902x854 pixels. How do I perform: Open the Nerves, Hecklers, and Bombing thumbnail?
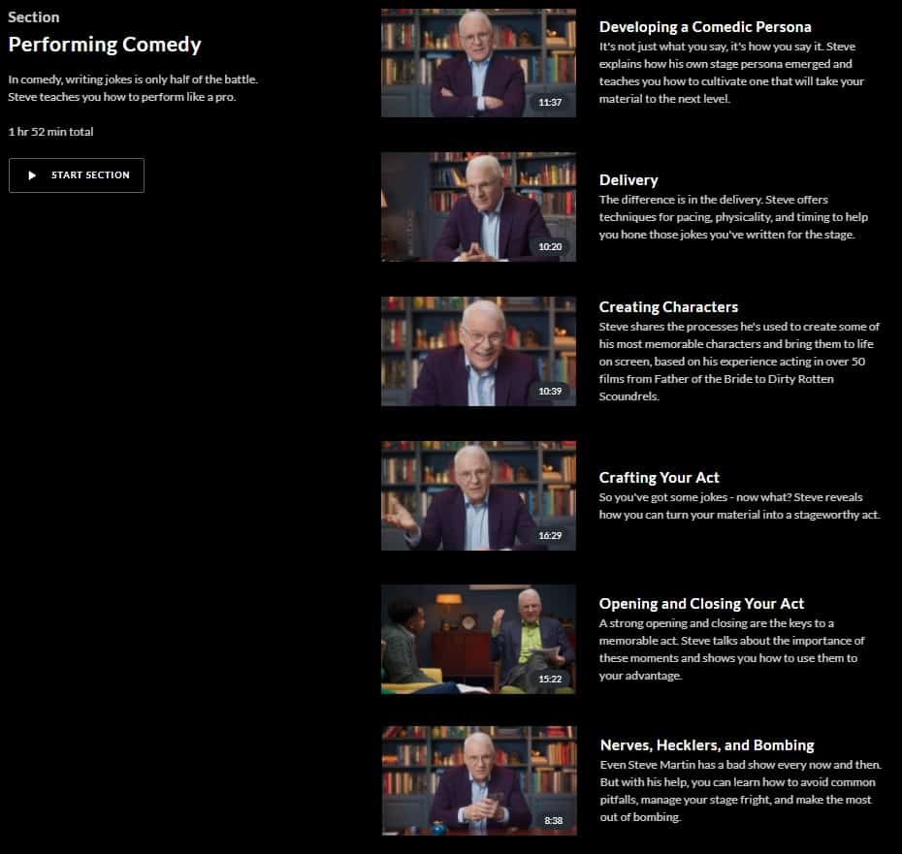pyautogui.click(x=478, y=780)
